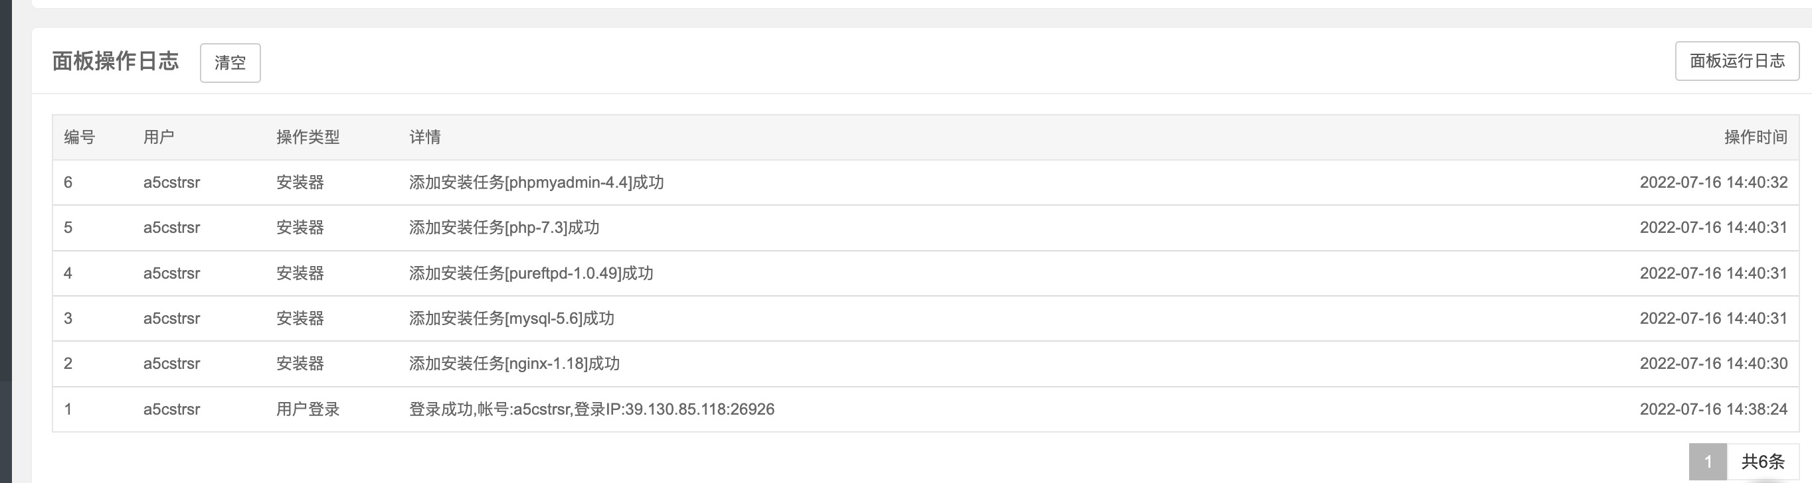Viewport: 1812px width, 483px height.
Task: Click the 14:40:30 timestamp cell
Action: (x=1713, y=364)
